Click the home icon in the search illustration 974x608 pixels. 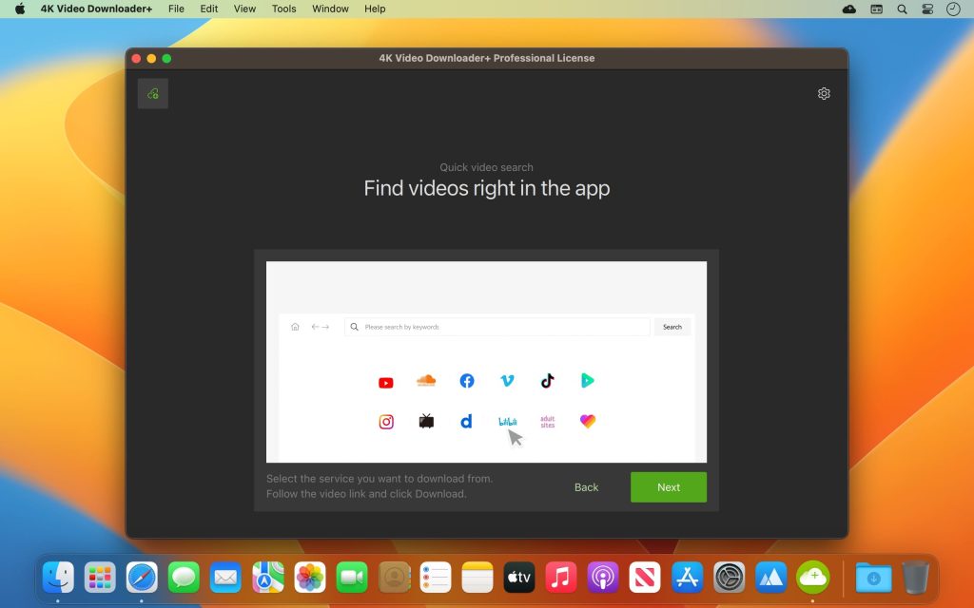295,326
